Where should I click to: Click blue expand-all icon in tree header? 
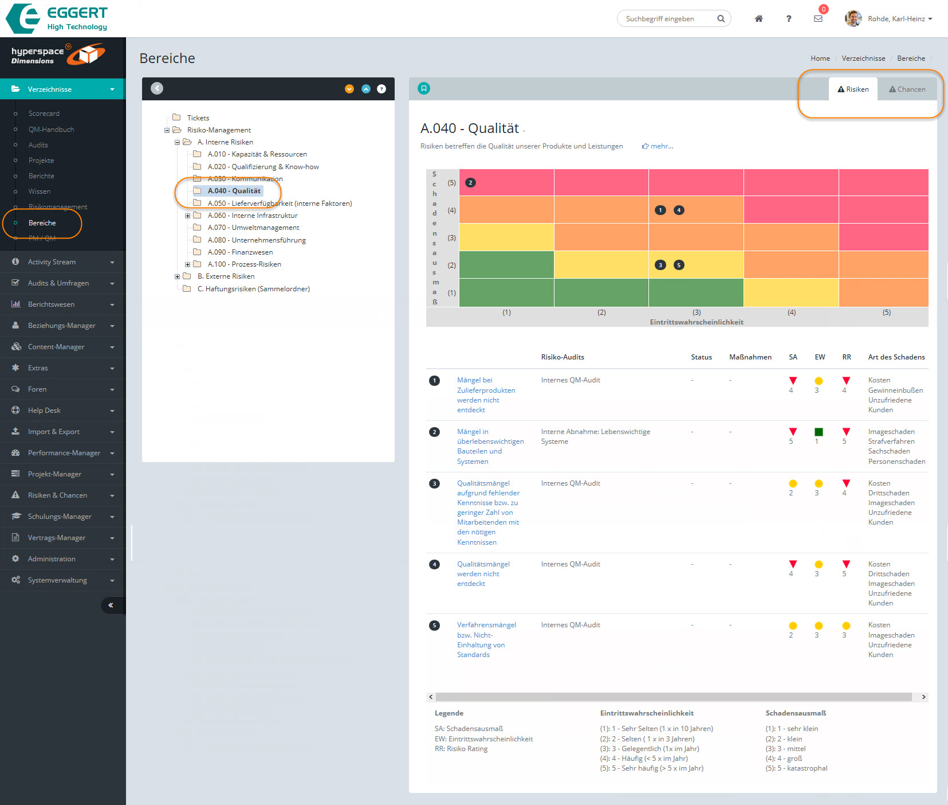click(365, 89)
